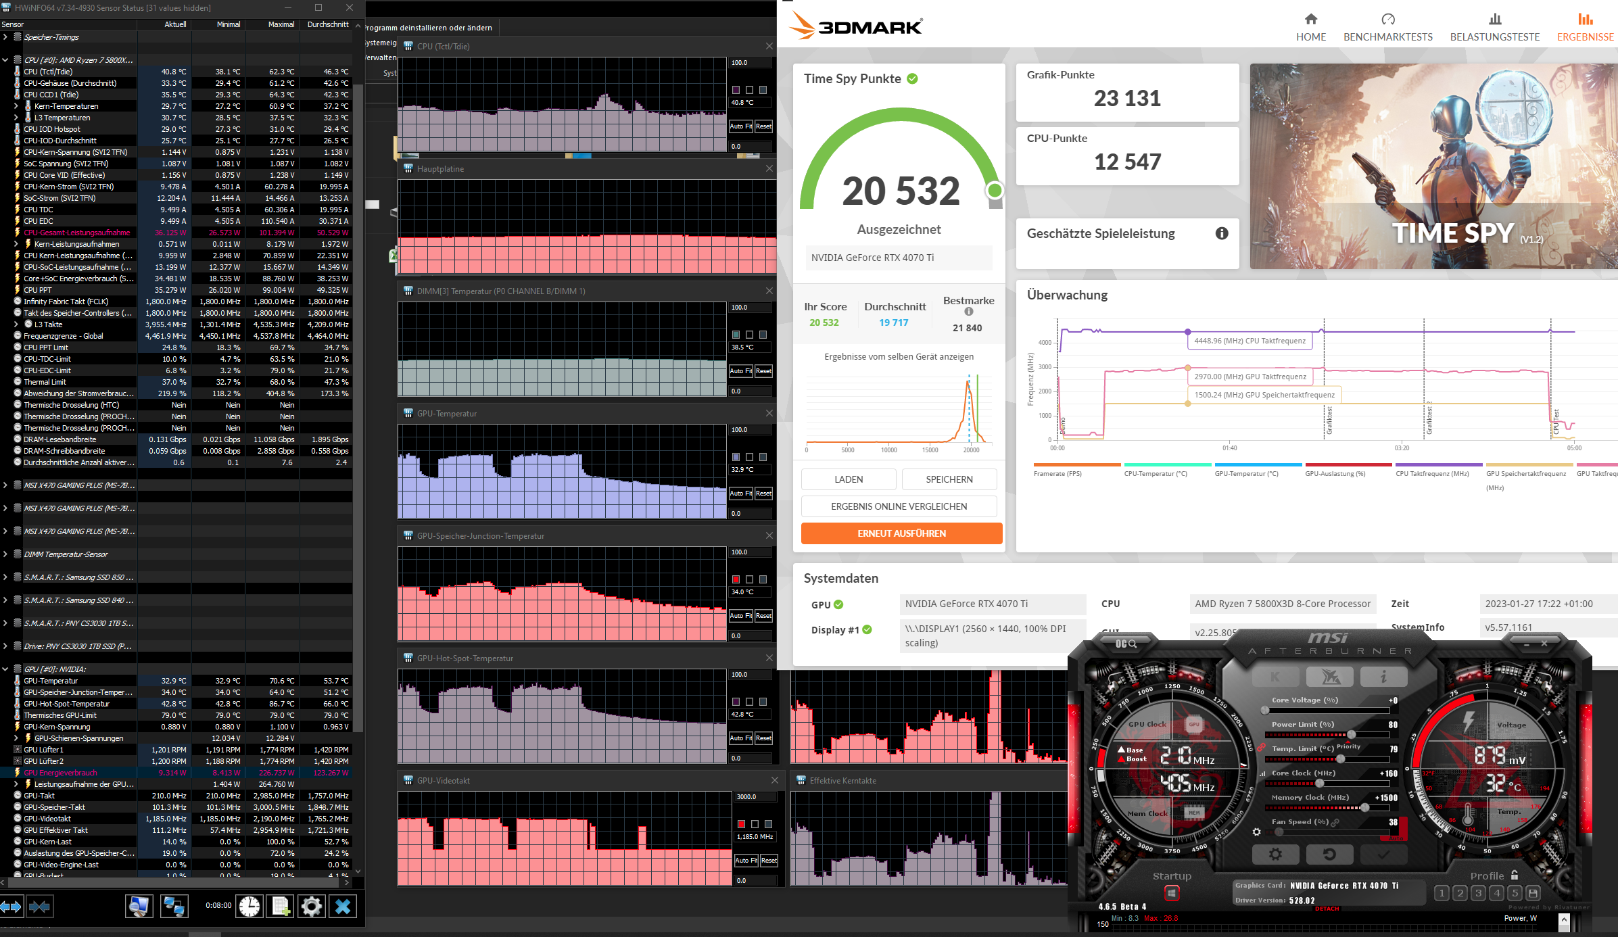Screen dimensions: 1618x937
Task: Click the HWiNFO reset clock icon
Action: [x=249, y=906]
